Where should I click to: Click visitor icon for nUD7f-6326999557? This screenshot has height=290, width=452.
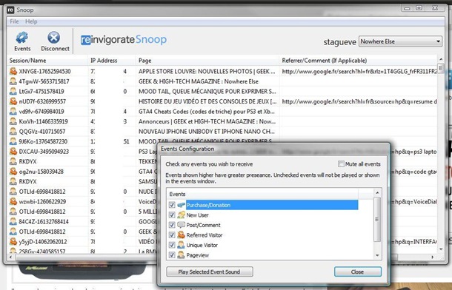click(13, 101)
